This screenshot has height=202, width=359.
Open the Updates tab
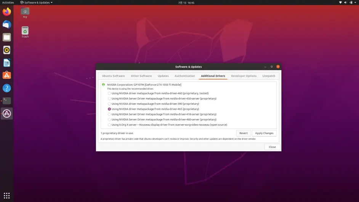click(x=163, y=76)
